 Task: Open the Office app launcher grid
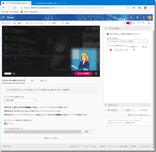3,17
